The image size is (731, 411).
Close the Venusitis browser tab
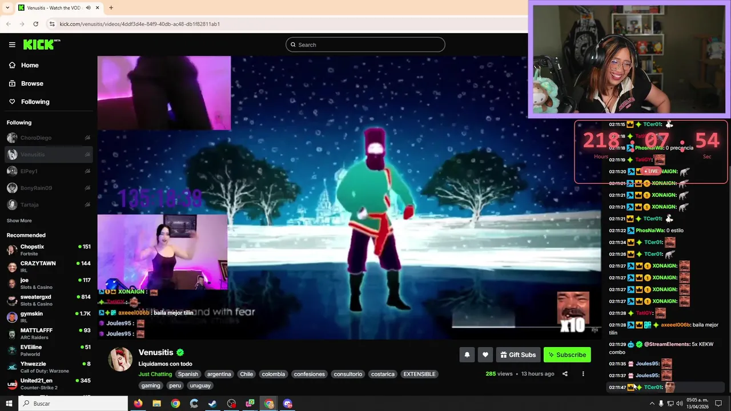point(98,8)
